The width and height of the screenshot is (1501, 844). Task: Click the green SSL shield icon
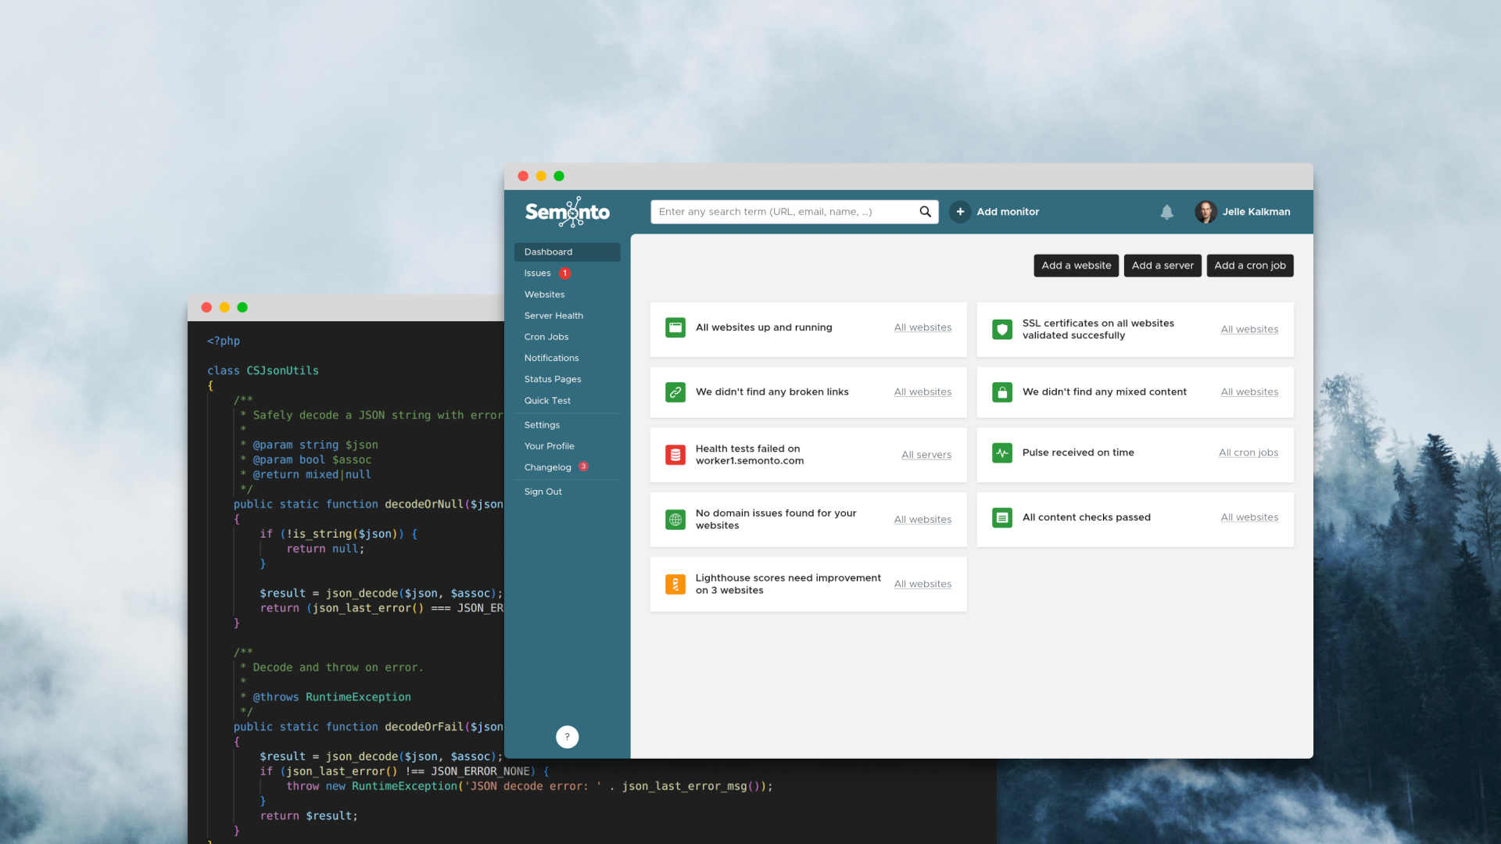(1002, 329)
